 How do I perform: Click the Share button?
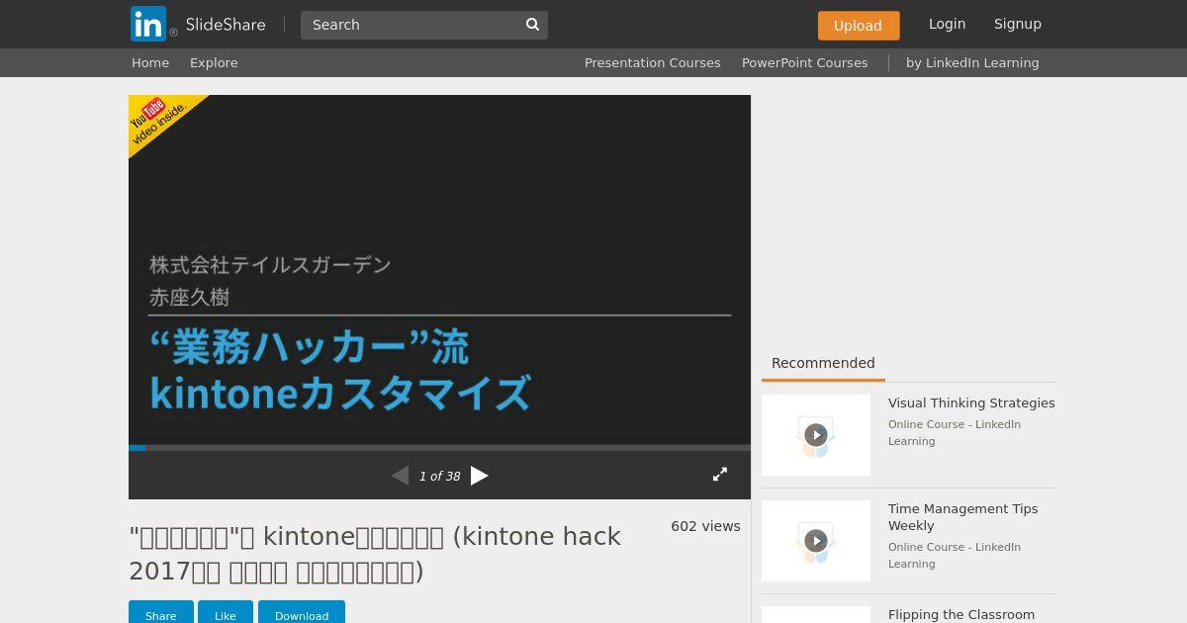(x=161, y=613)
